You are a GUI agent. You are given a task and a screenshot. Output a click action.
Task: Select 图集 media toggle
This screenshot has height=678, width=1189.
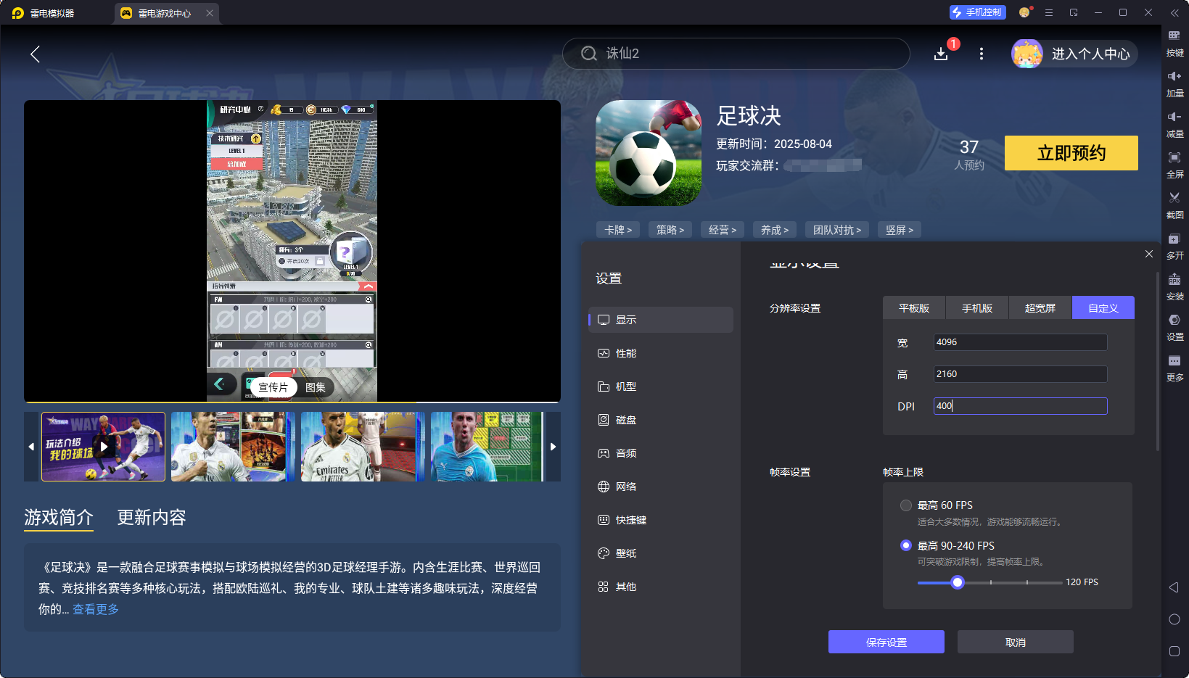click(316, 387)
